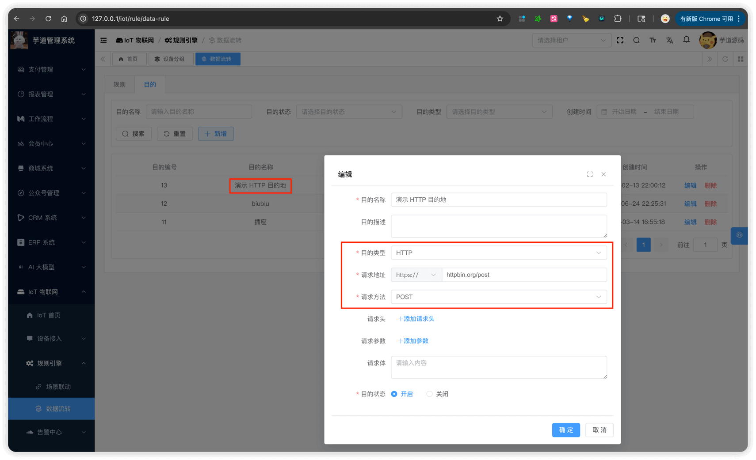Expand the 支付管理 sidebar menu
Viewport: 756px width, 460px height.
(51, 69)
